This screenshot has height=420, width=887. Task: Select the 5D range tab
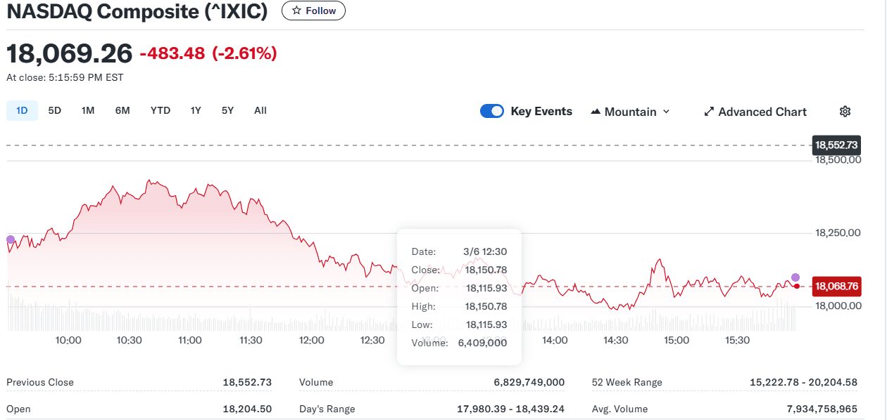54,110
